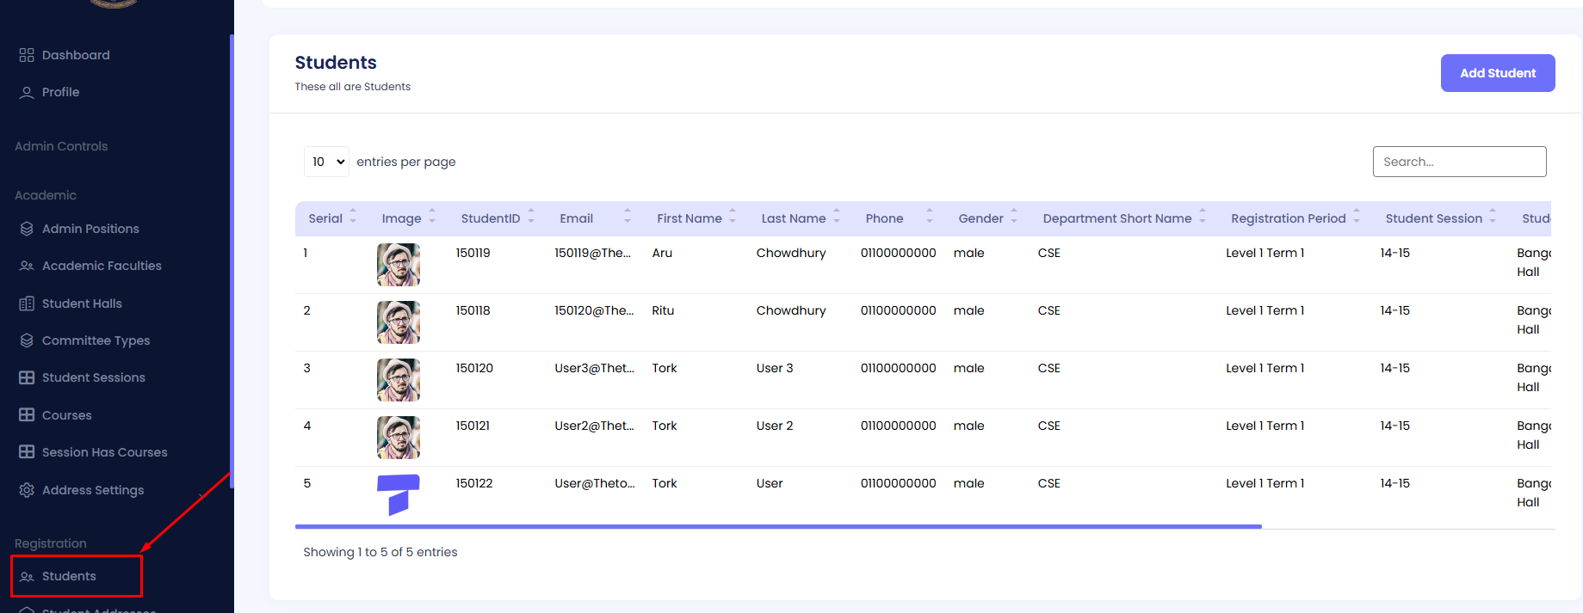The image size is (1583, 613).
Task: Click the Profile user icon
Action: (x=27, y=92)
